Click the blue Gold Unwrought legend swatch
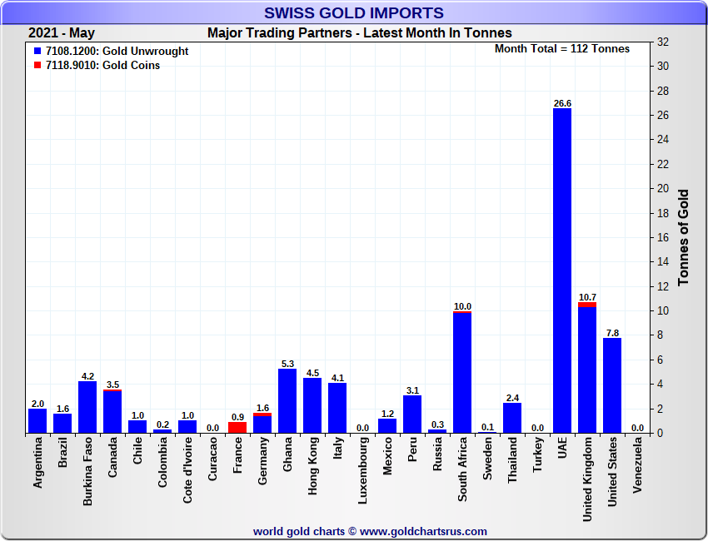The height and width of the screenshot is (541, 708). [x=37, y=51]
